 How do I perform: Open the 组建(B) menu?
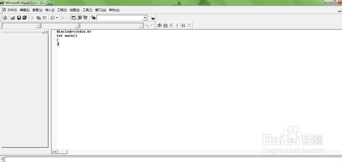pyautogui.click(x=75, y=10)
